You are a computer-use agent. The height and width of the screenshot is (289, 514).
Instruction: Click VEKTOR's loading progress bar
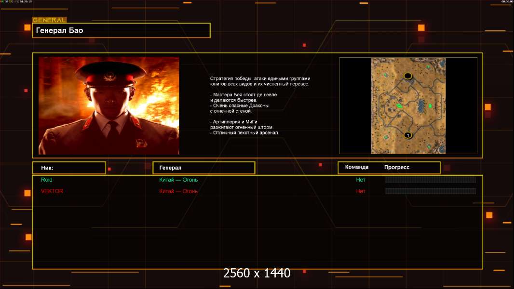[431, 191]
